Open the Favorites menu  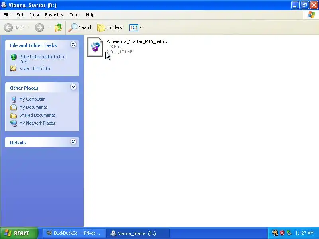(54, 15)
